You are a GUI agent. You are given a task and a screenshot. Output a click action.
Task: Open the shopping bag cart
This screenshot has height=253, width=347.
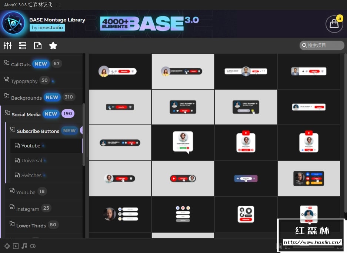[x=334, y=24]
